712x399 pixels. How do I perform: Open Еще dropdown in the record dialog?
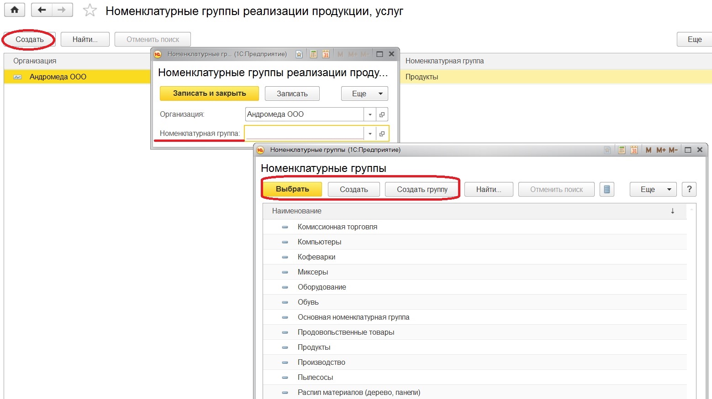tap(364, 93)
